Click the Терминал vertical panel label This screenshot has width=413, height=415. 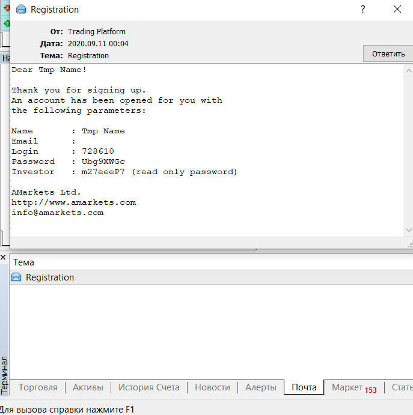4,375
